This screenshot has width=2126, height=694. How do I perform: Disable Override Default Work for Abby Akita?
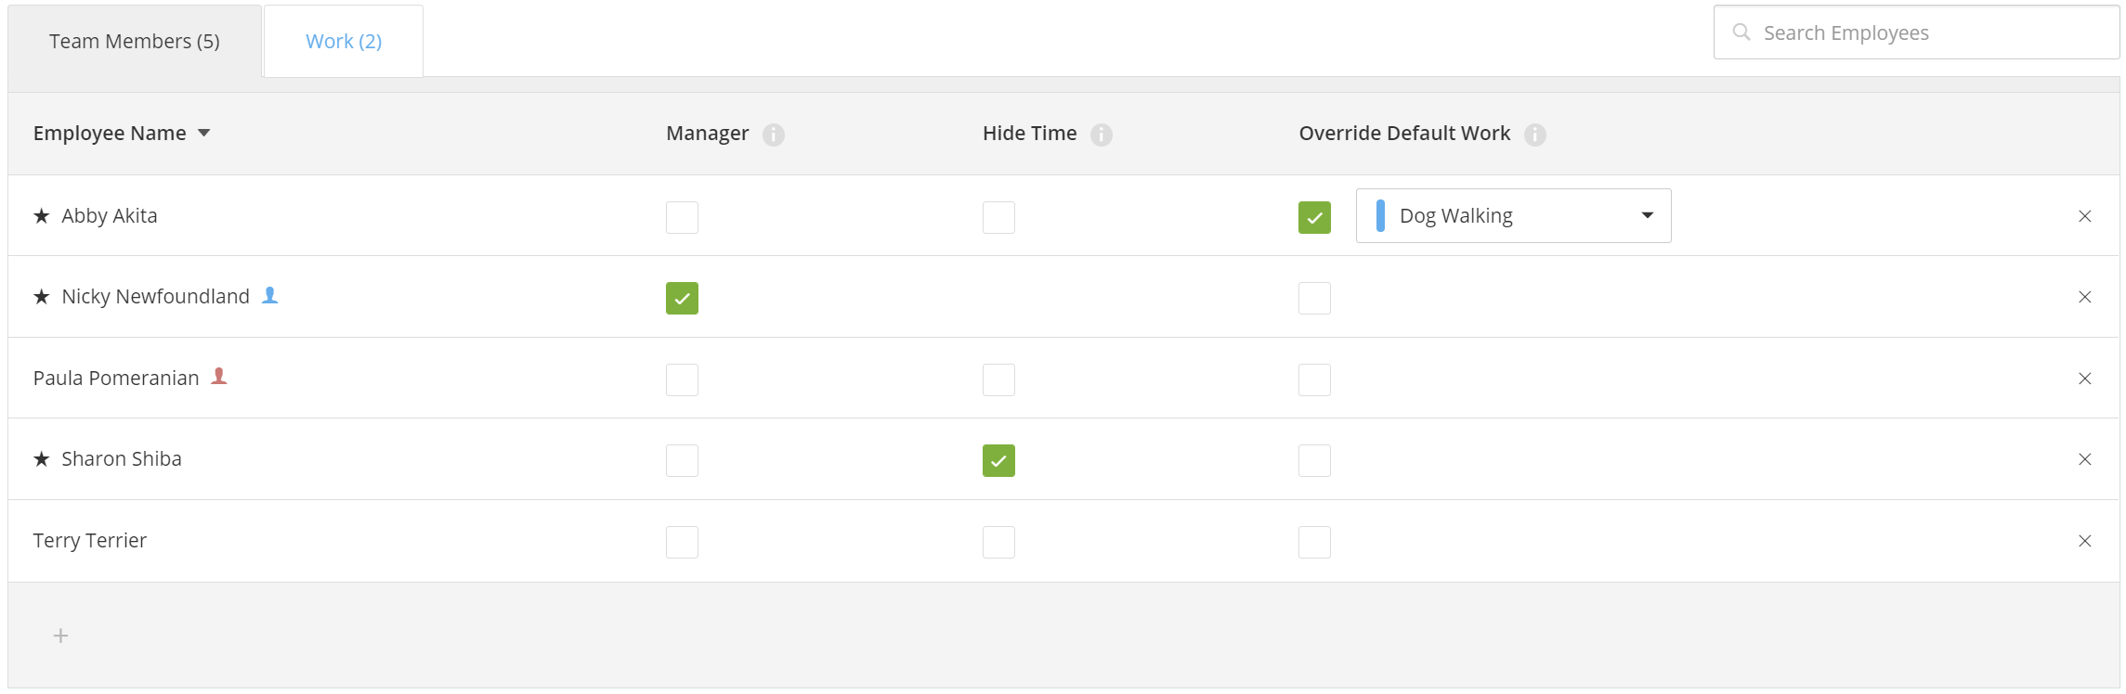point(1314,217)
